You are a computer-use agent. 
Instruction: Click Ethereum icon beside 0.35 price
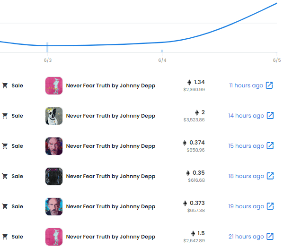[188, 173]
